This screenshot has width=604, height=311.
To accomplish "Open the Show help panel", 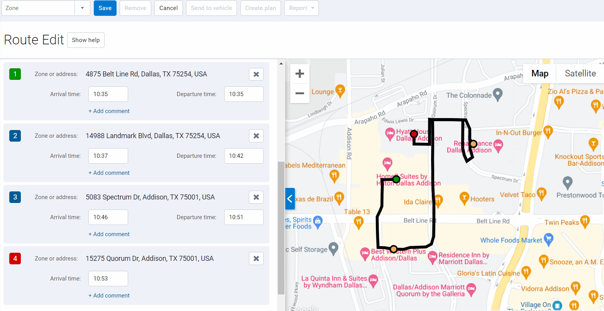I will tap(86, 40).
